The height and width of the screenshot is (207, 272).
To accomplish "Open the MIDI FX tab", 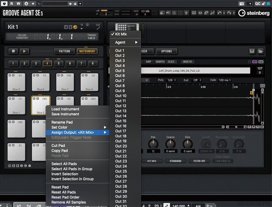I will [188, 62].
